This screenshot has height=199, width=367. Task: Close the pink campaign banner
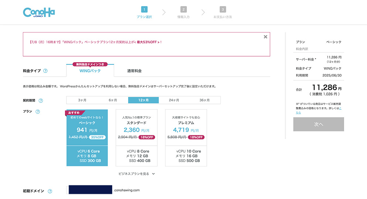point(265,37)
